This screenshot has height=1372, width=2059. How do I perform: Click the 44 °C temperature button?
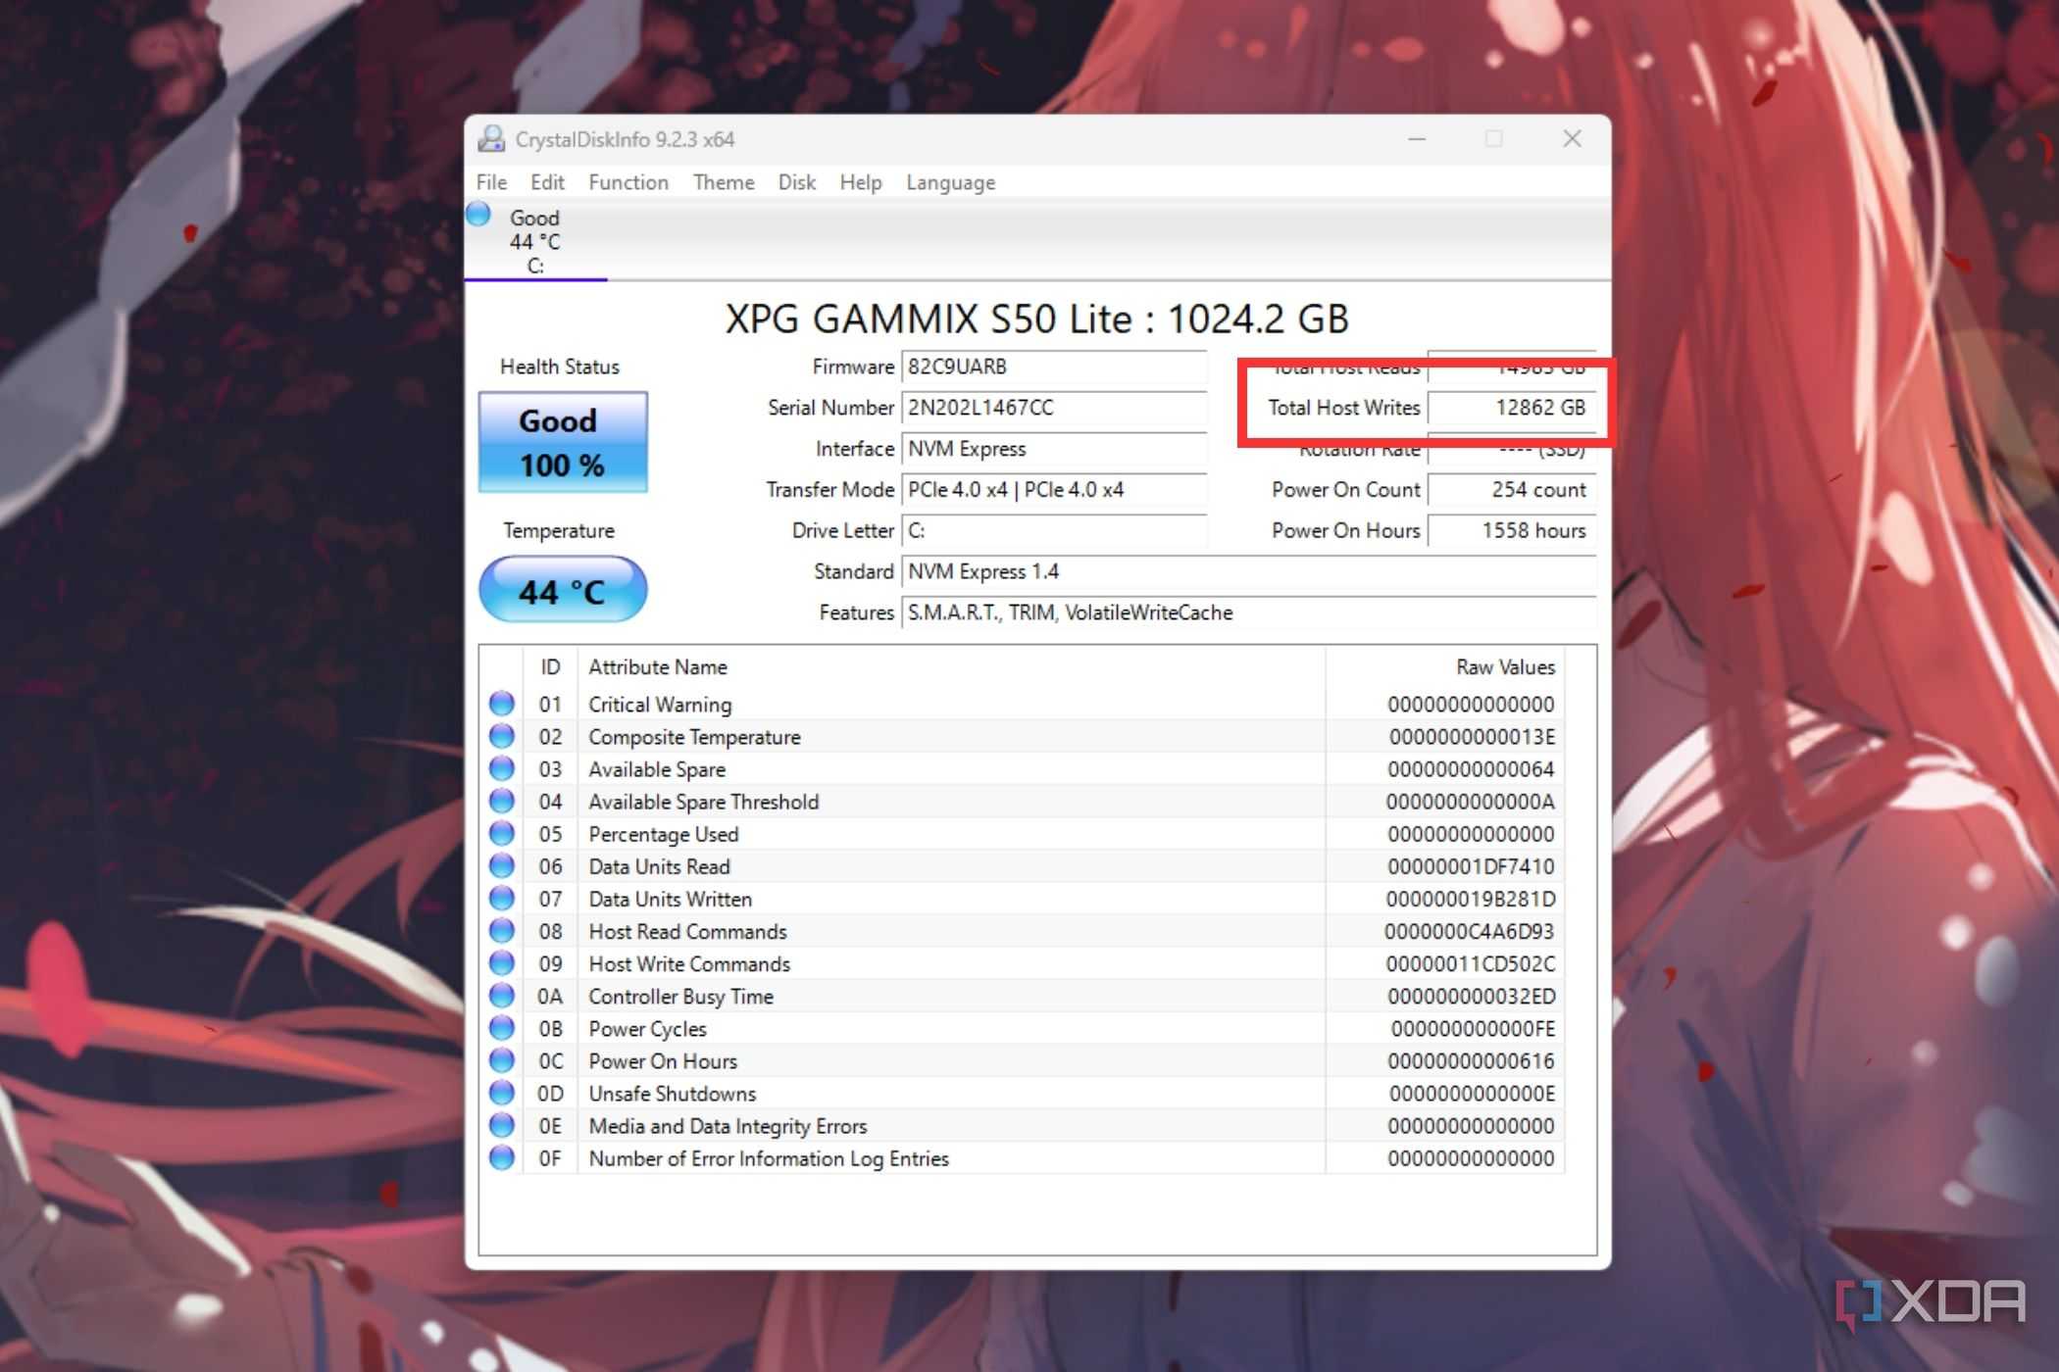pos(563,590)
